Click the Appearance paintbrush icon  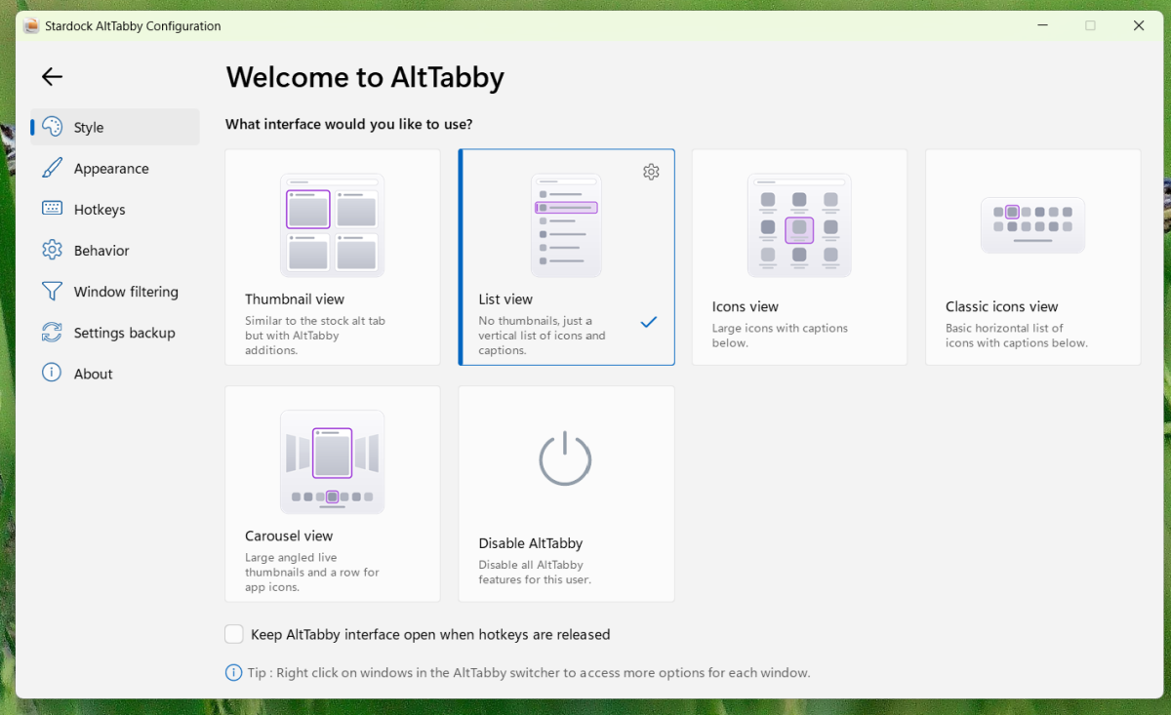53,168
